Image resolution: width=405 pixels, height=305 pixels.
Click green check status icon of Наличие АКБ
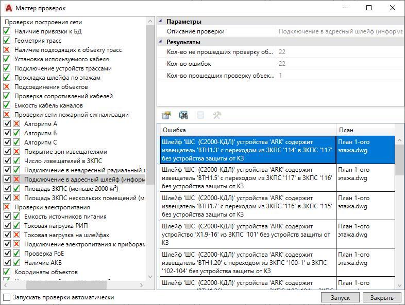(16, 263)
